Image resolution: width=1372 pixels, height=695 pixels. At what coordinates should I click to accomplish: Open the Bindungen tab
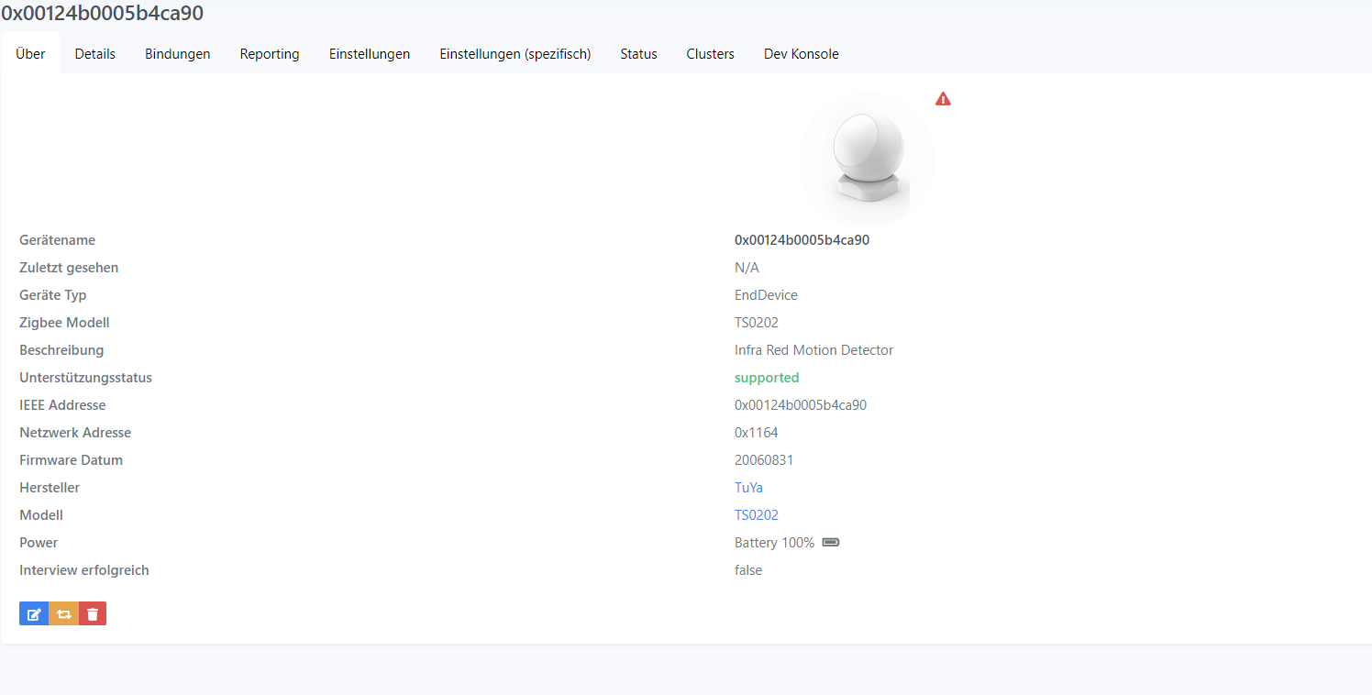(x=177, y=53)
